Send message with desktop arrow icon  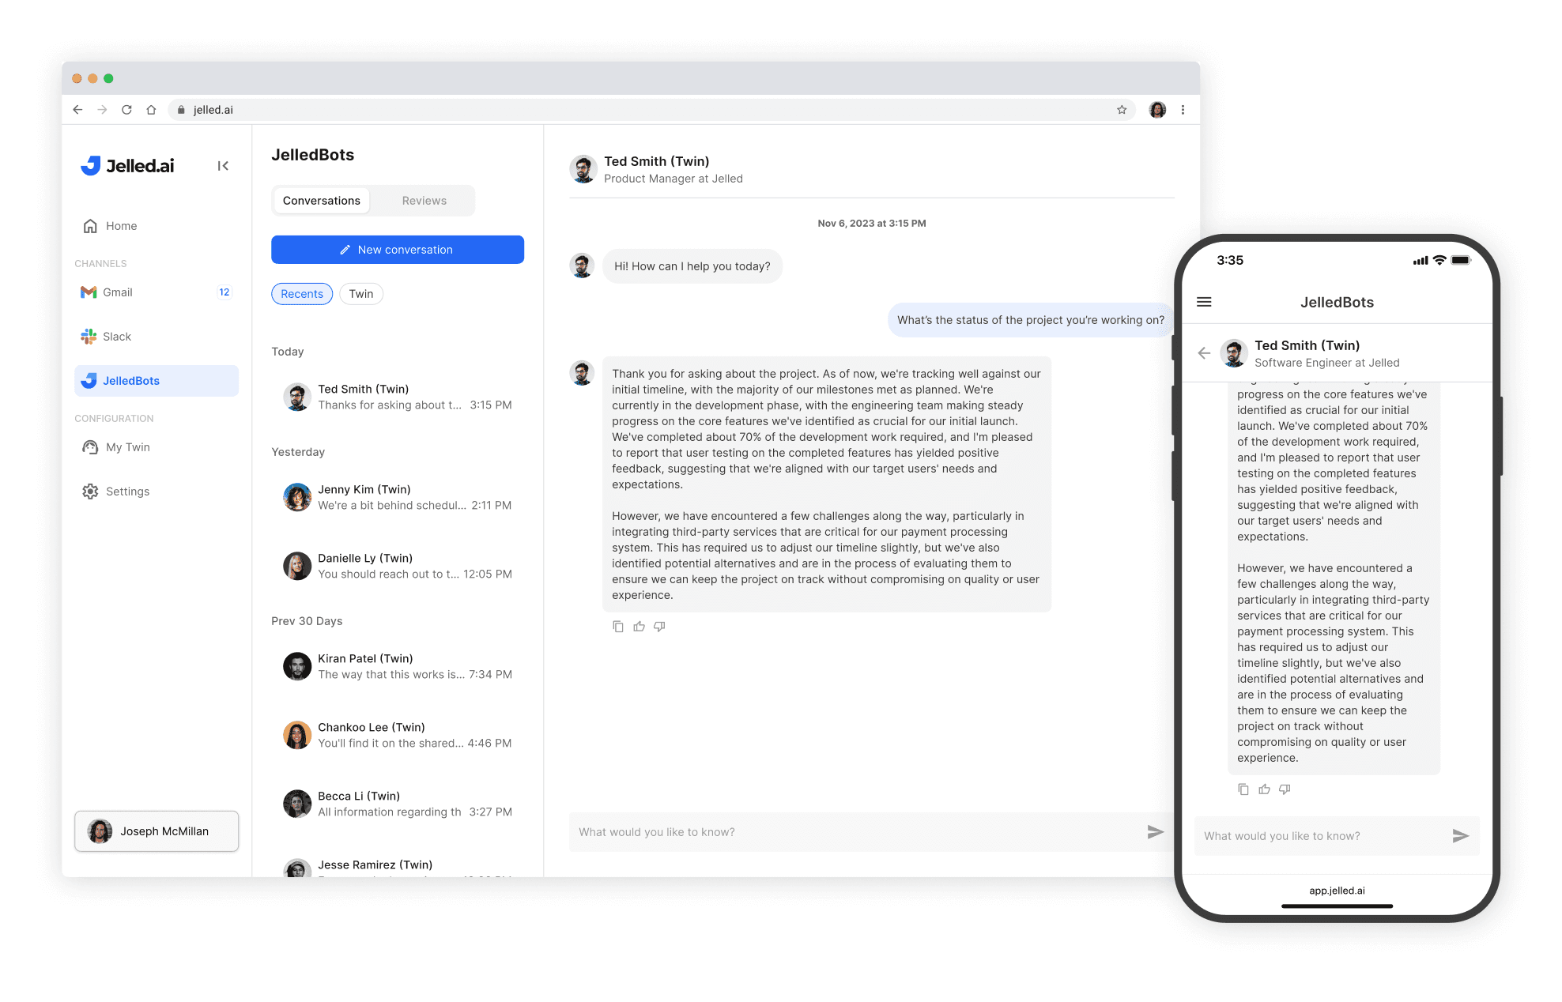[x=1155, y=832]
